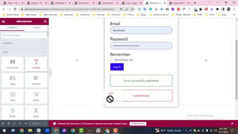This screenshot has height=134, width=238.
Task: Open Elementor page settings gear
Action: pos(3,124)
